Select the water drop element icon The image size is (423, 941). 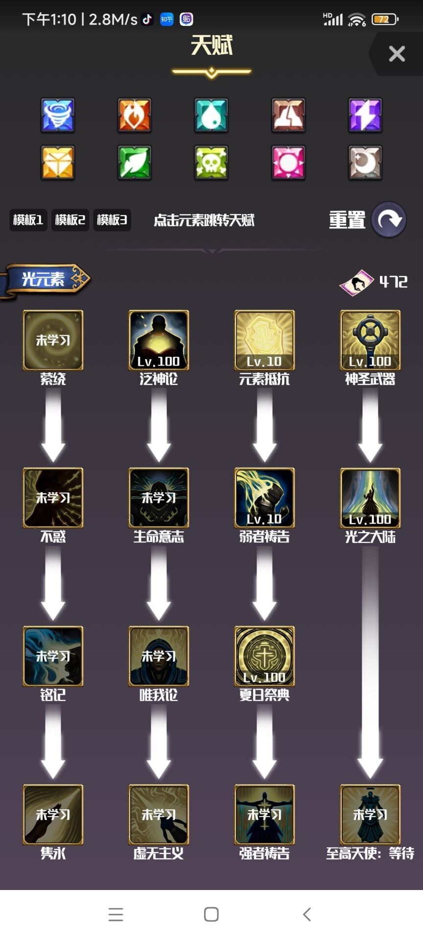click(x=211, y=115)
